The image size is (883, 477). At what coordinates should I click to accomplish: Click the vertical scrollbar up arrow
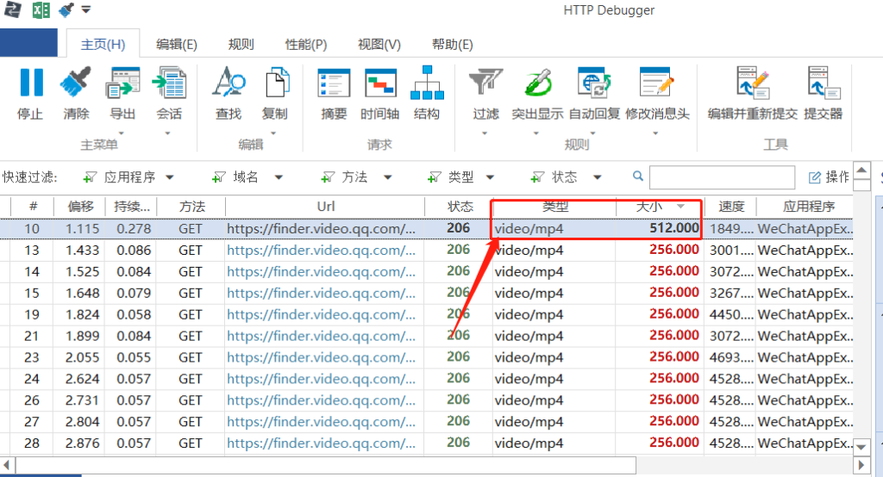861,170
